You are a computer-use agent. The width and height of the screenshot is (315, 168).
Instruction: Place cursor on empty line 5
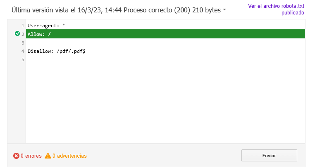click(x=165, y=59)
